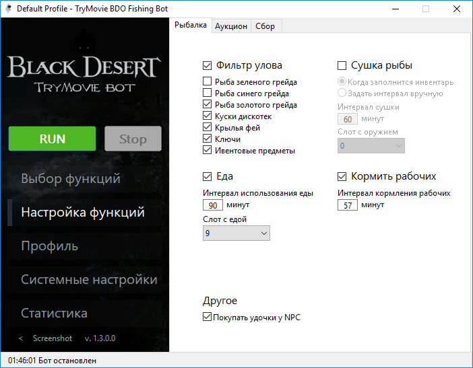Uncheck Покупать удочки у NPC
Screen dimensions: 473x368
click(x=207, y=317)
